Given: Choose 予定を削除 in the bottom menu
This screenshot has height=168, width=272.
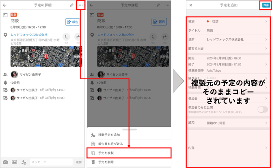Looking at the screenshot, I should 129,162.
